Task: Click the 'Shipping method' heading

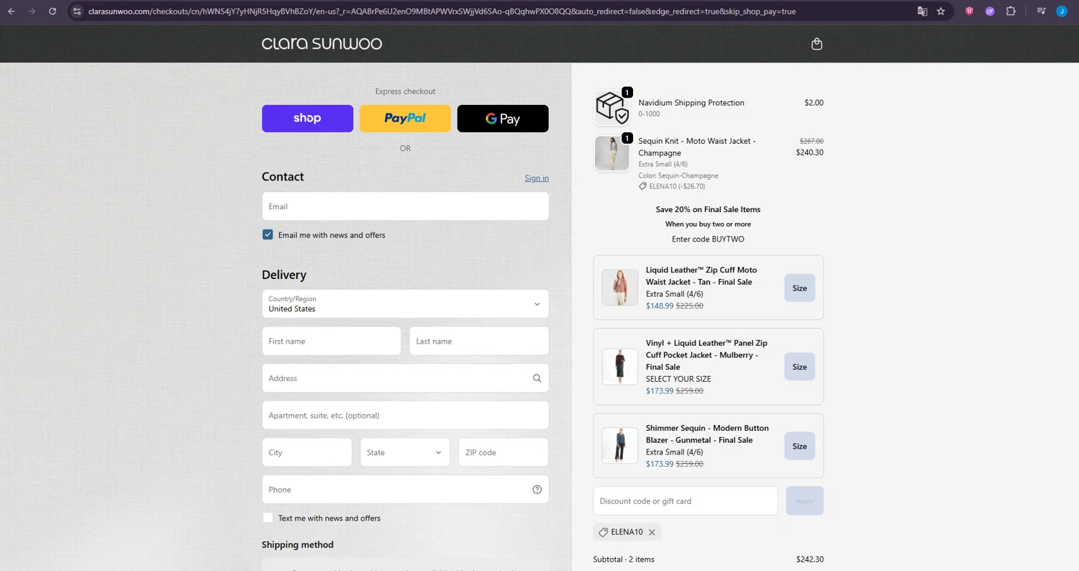Action: (x=298, y=544)
